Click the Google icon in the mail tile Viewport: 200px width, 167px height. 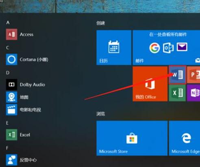[x=154, y=48]
